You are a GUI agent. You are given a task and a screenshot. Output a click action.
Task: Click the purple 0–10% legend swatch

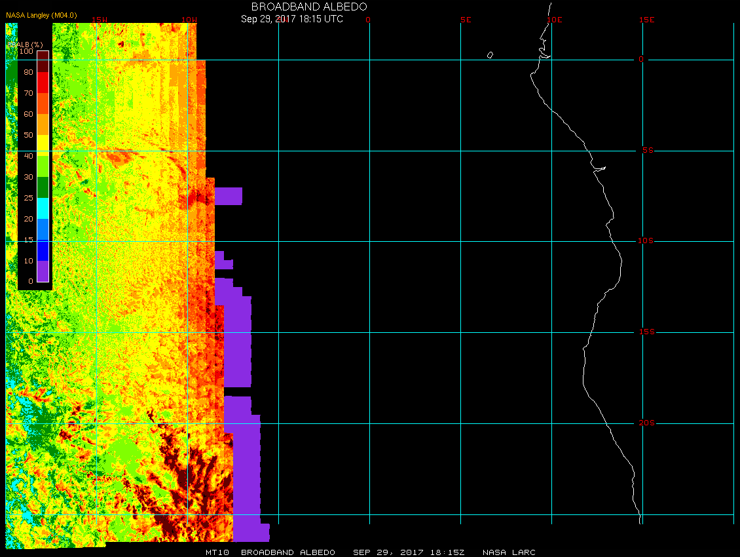pos(43,271)
